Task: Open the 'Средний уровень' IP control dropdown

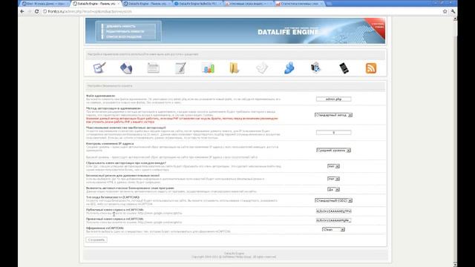Action: click(x=333, y=150)
